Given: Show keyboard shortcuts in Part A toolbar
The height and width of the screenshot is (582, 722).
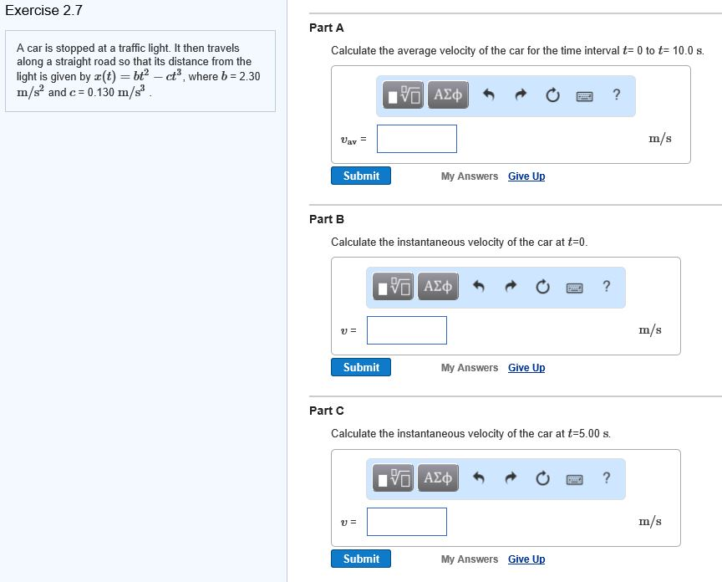Looking at the screenshot, I should click(585, 95).
